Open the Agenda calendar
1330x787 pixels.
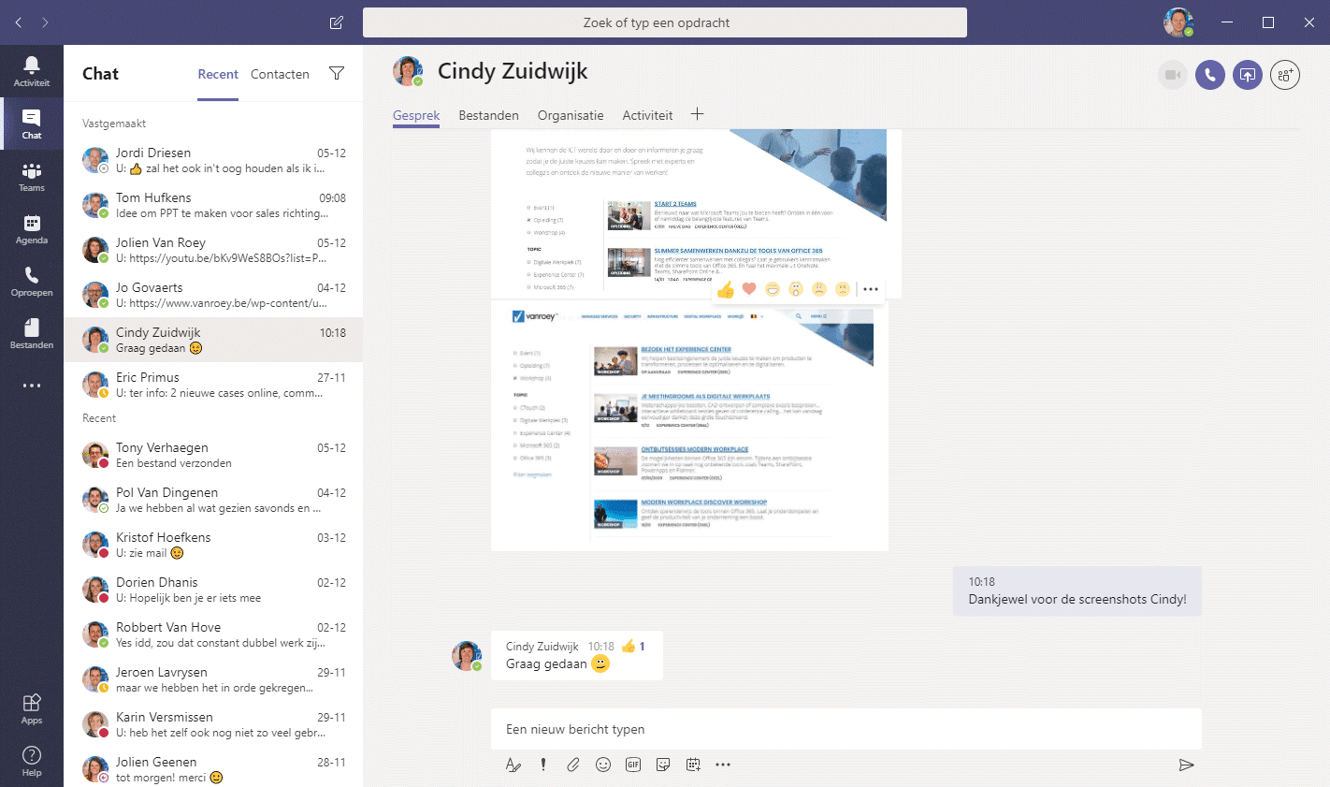click(32, 228)
